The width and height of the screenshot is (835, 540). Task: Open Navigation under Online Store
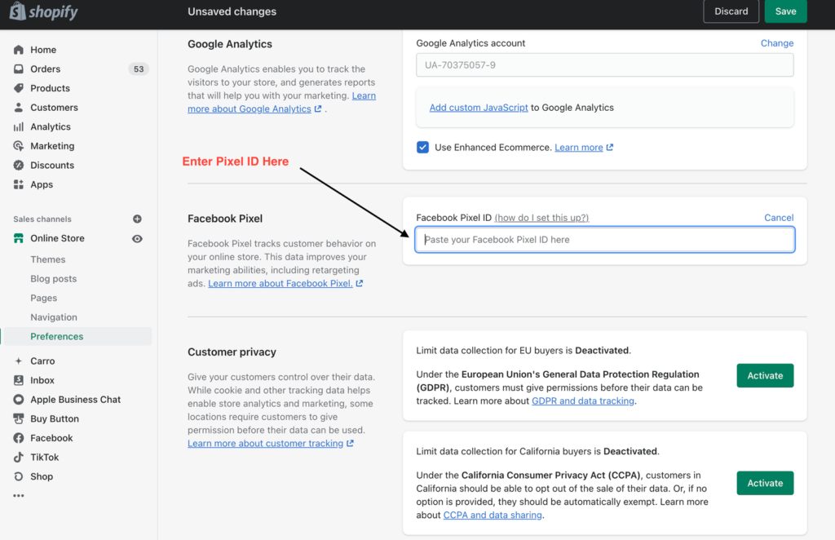pyautogui.click(x=54, y=316)
